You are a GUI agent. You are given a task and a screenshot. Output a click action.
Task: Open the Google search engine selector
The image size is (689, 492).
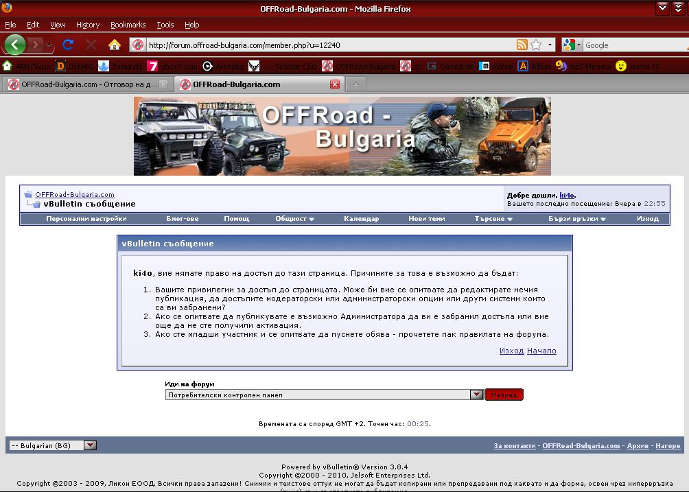click(572, 45)
